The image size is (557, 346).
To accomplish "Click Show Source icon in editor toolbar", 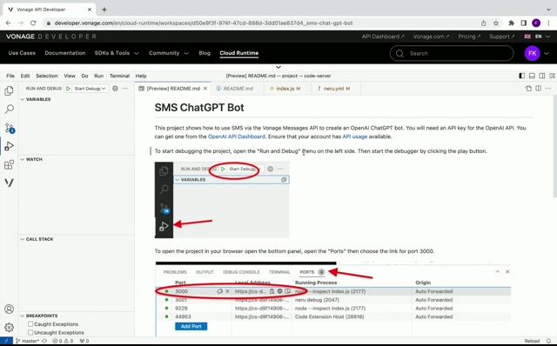I will (x=528, y=89).
